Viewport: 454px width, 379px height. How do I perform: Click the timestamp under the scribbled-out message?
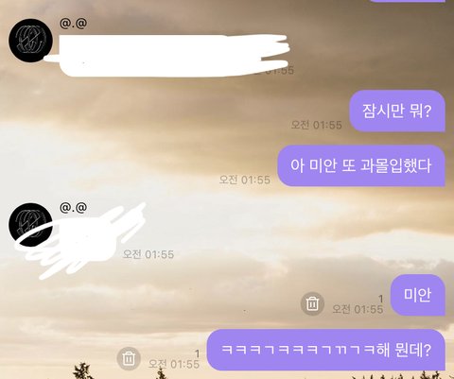click(148, 254)
